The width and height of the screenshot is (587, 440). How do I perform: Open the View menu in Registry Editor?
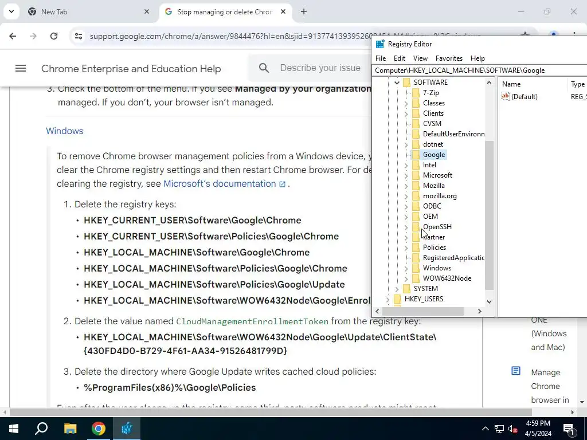tap(420, 58)
